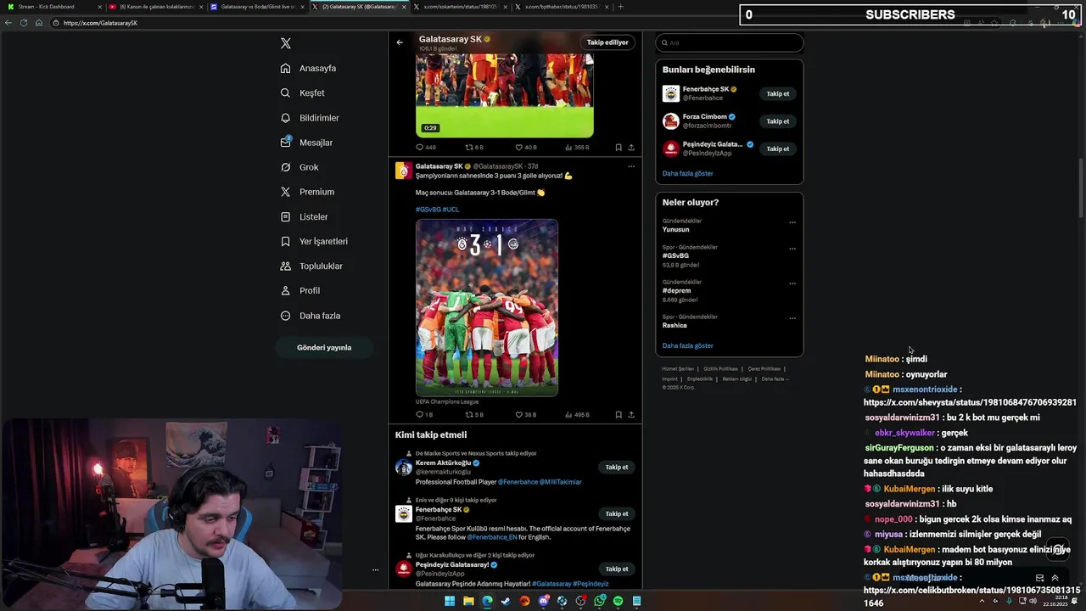Image resolution: width=1086 pixels, height=611 pixels.
Task: Click the Takip ediliyor button
Action: pos(607,42)
